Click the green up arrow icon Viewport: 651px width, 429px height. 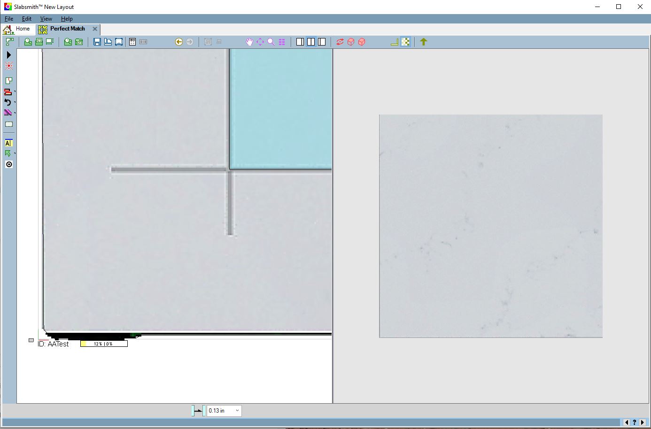(424, 42)
